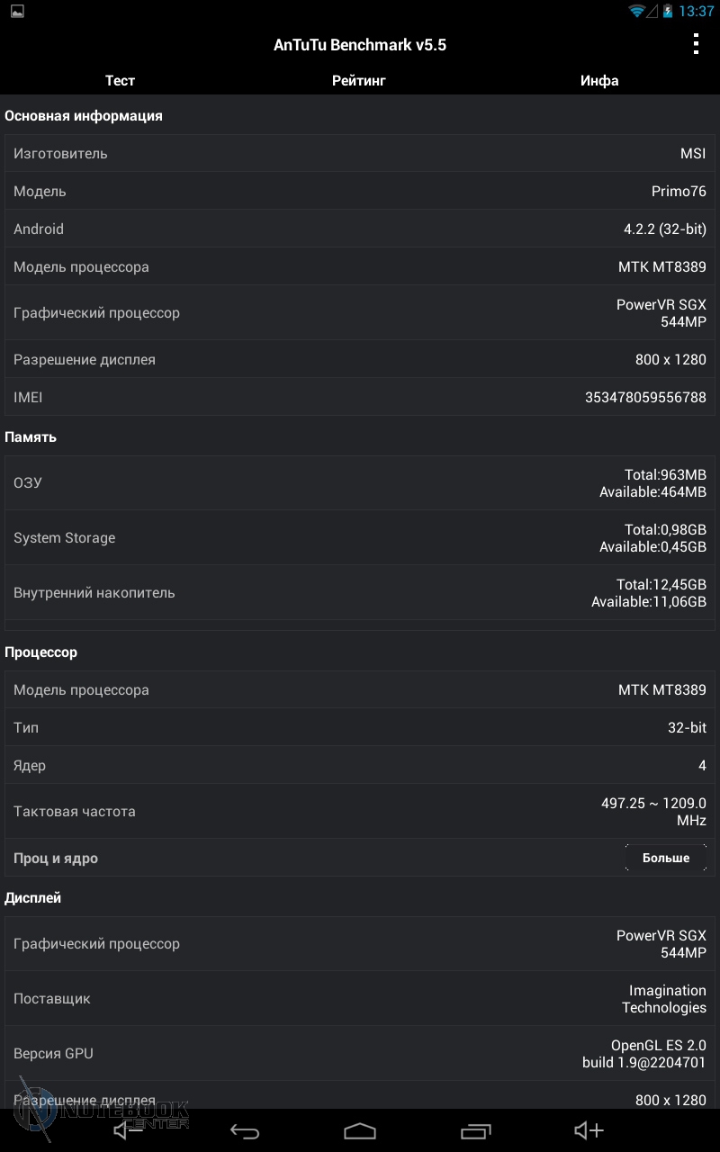Tap the Android back navigation icon
The height and width of the screenshot is (1152, 720).
(244, 1131)
